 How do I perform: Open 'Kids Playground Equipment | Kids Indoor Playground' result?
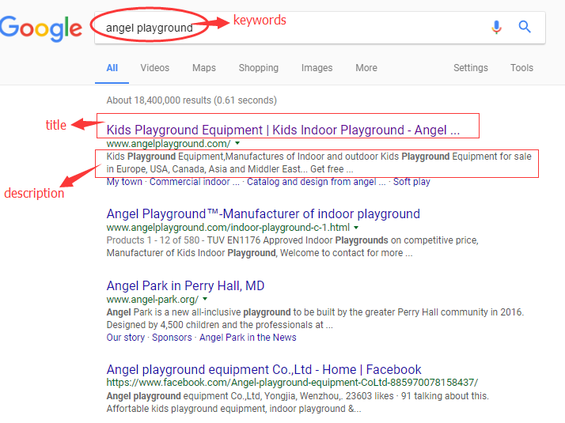[x=282, y=130]
